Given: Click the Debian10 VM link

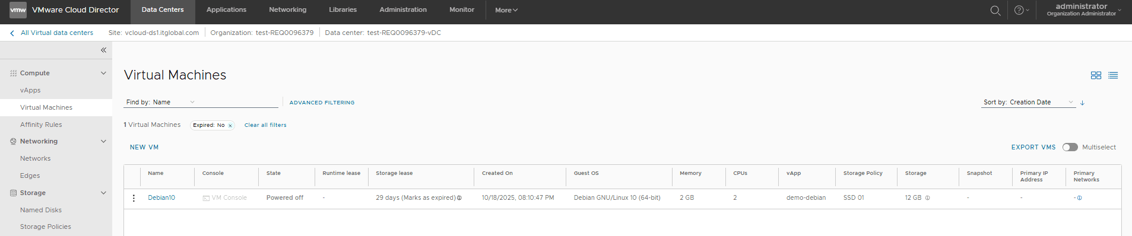Looking at the screenshot, I should click(x=161, y=198).
